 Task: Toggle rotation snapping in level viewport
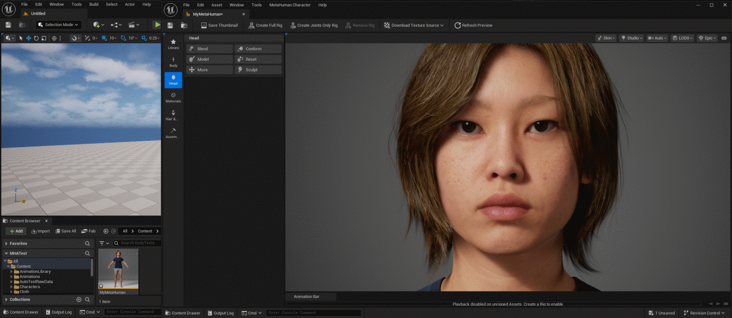click(x=124, y=38)
